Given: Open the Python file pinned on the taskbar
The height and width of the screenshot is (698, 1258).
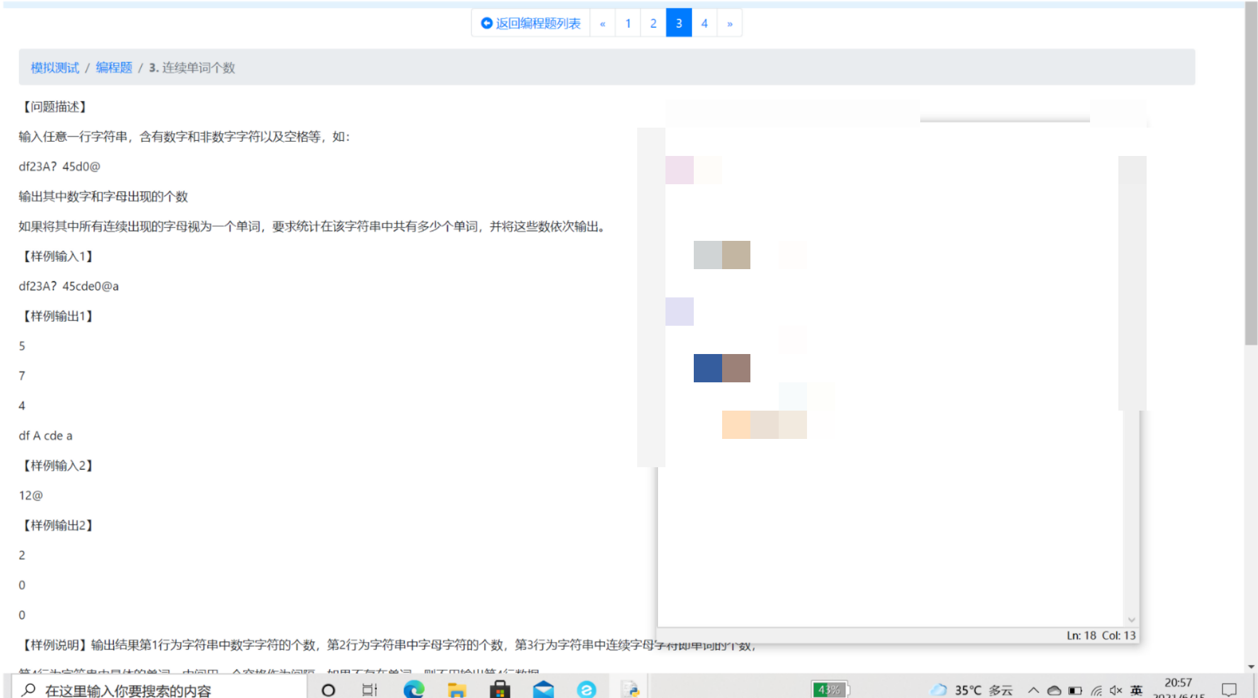Looking at the screenshot, I should click(x=631, y=690).
